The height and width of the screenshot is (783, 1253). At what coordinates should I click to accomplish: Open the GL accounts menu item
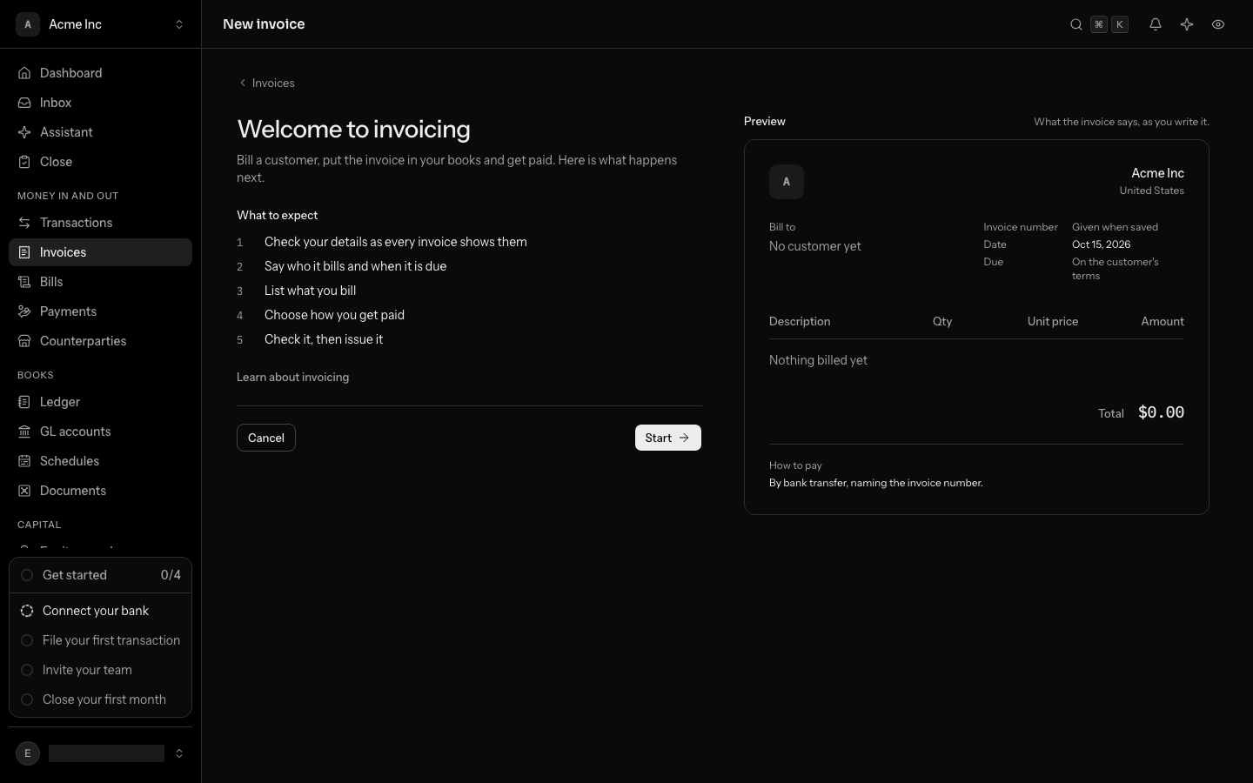pyautogui.click(x=100, y=432)
